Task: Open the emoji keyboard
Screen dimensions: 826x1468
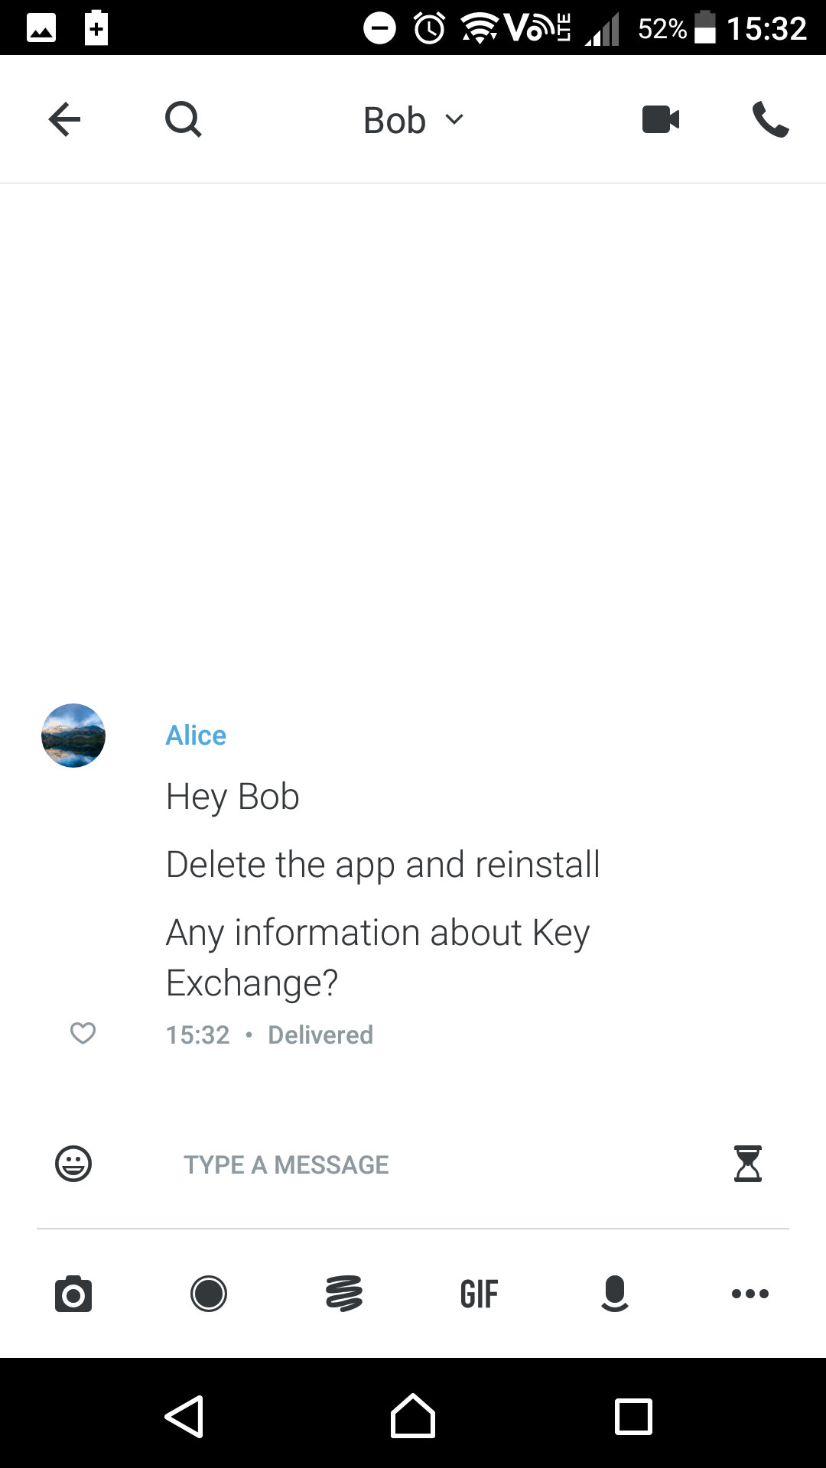Action: click(x=73, y=1164)
